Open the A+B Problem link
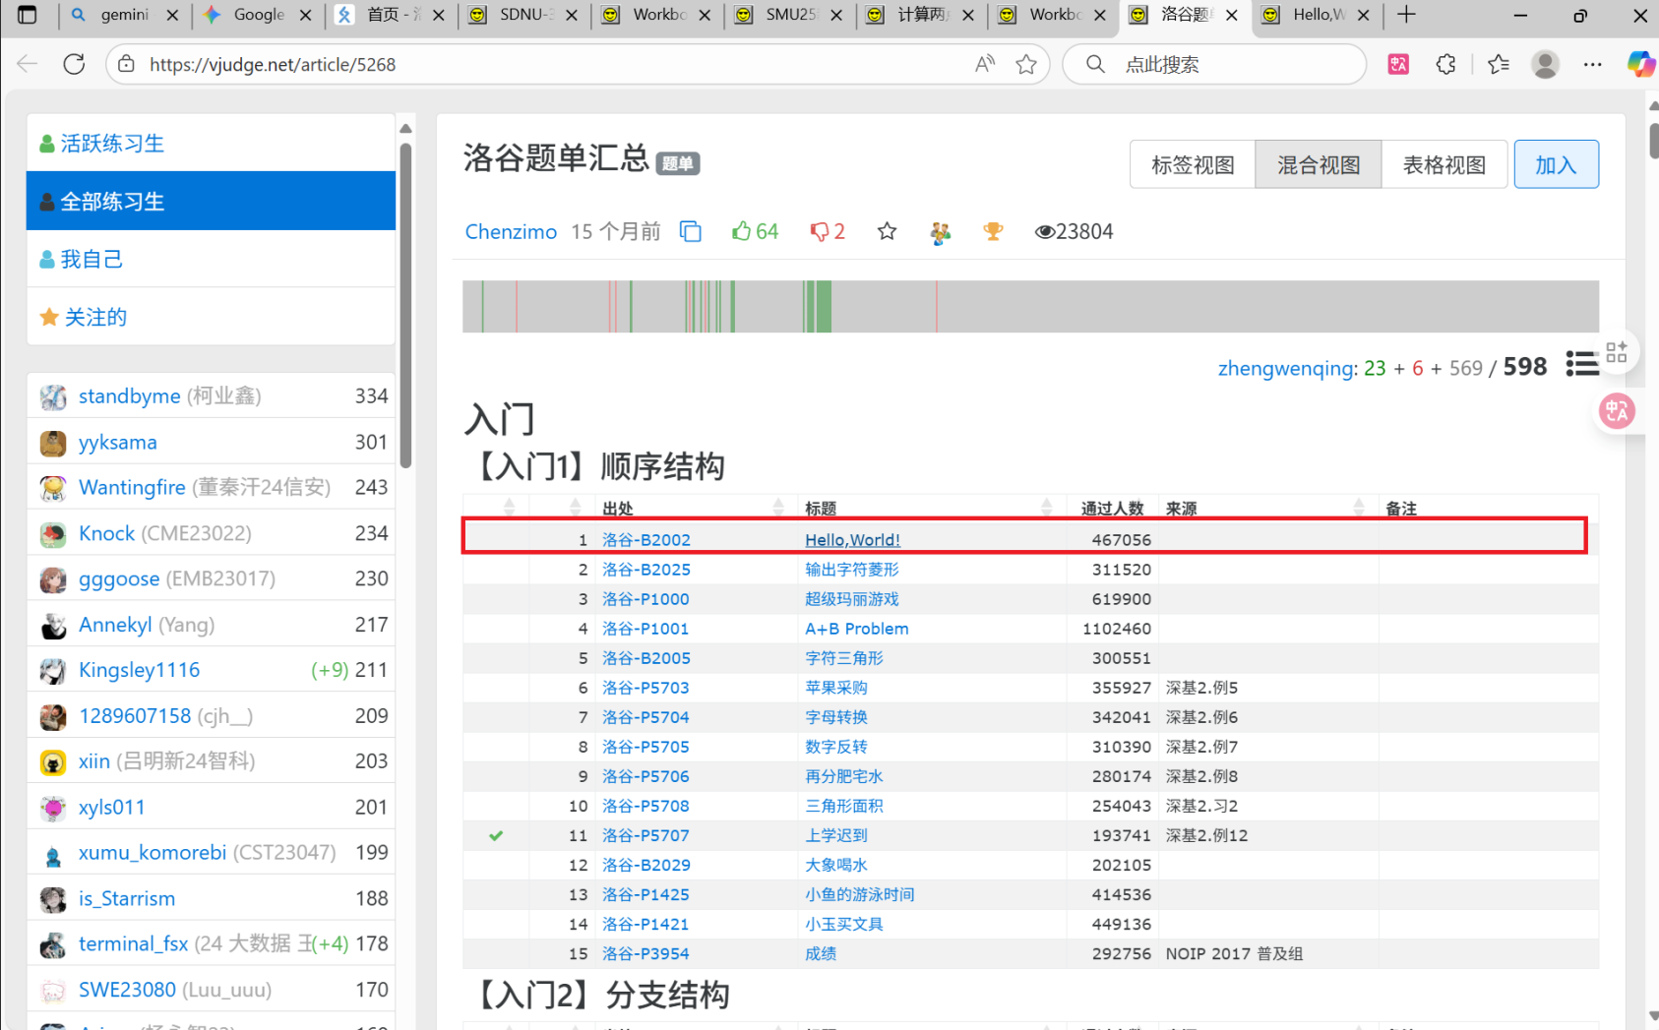The height and width of the screenshot is (1030, 1659). pyautogui.click(x=856, y=629)
